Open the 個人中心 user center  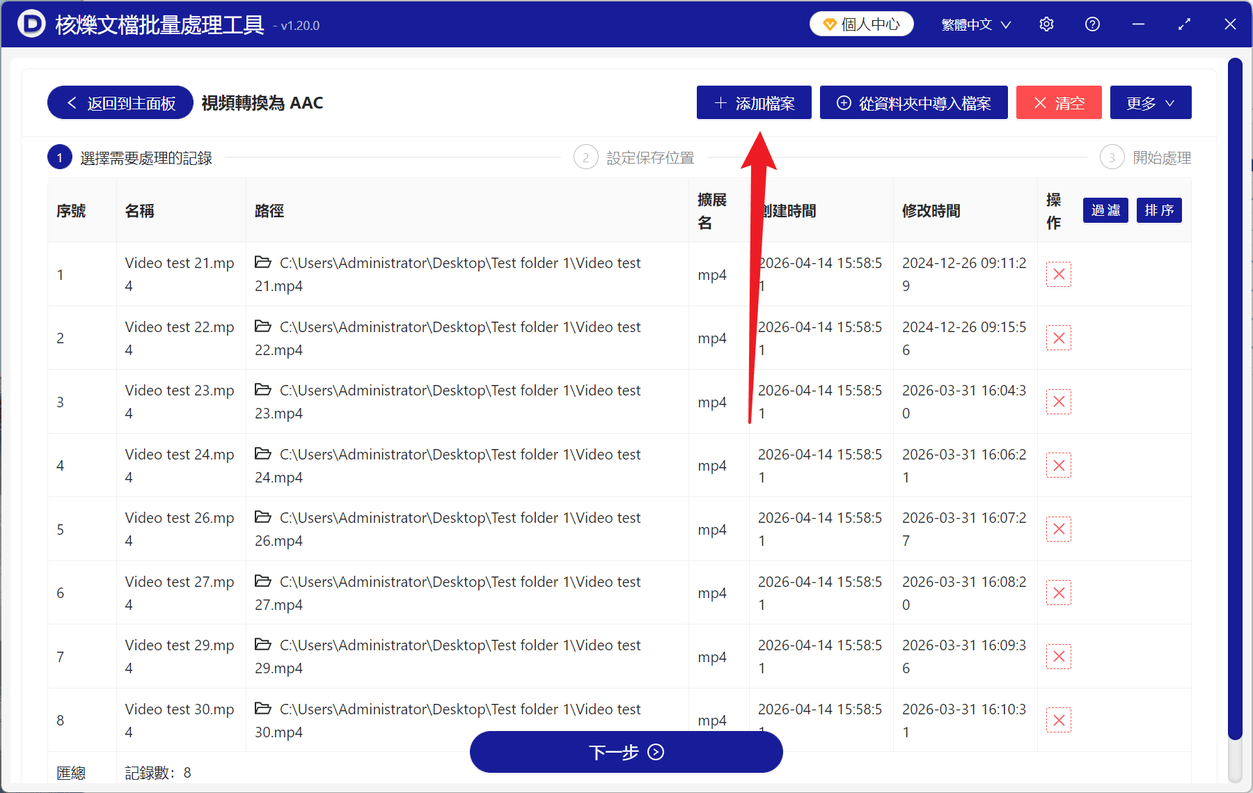pos(861,24)
